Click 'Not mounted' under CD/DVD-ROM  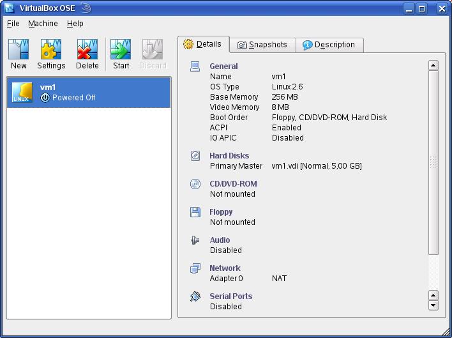[x=232, y=194]
